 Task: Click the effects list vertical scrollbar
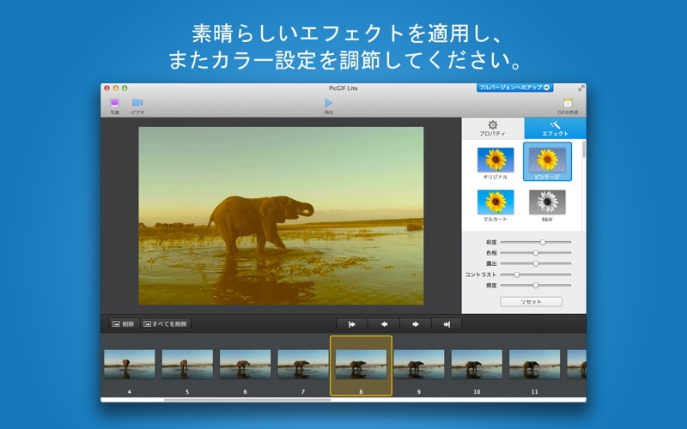point(584,149)
